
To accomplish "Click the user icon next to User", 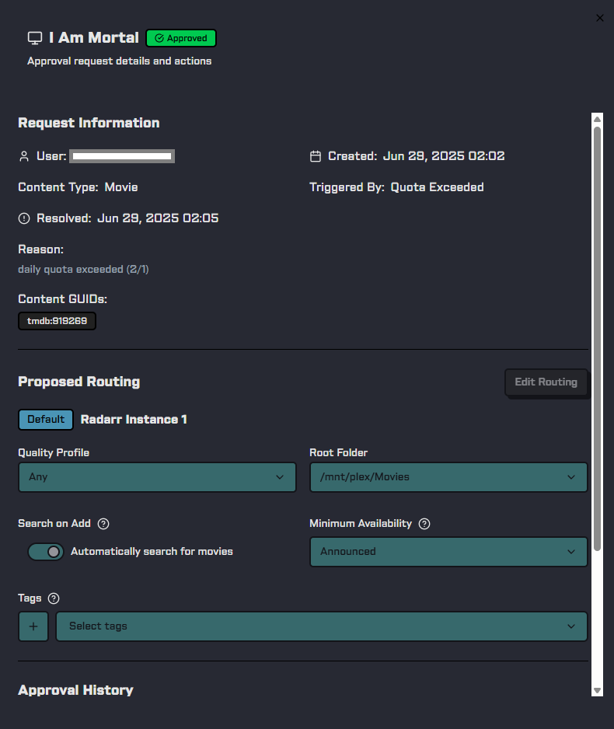I will [x=24, y=156].
